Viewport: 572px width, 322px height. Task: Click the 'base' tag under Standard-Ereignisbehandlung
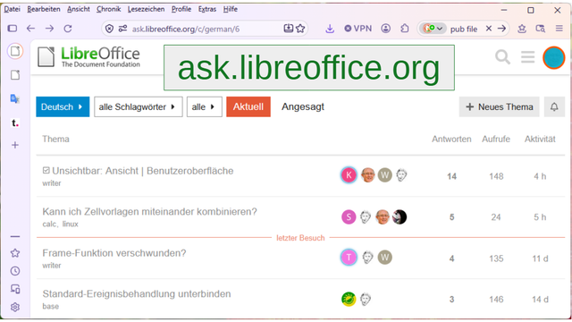pyautogui.click(x=50, y=306)
